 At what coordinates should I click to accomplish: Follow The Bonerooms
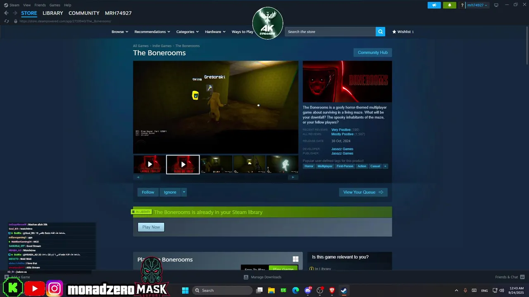coord(148,192)
